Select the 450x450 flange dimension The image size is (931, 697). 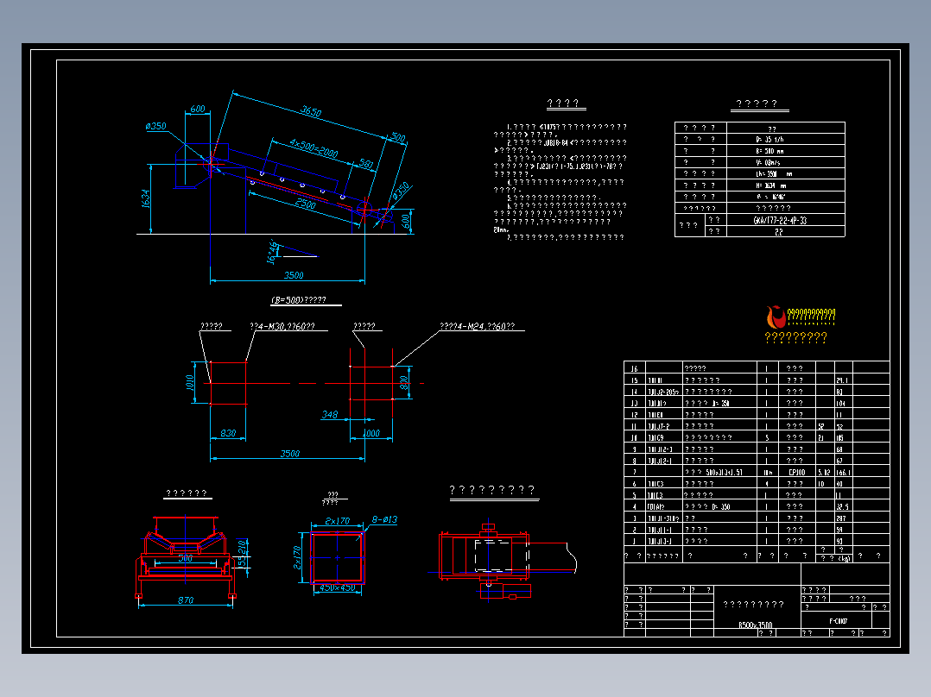coord(337,587)
